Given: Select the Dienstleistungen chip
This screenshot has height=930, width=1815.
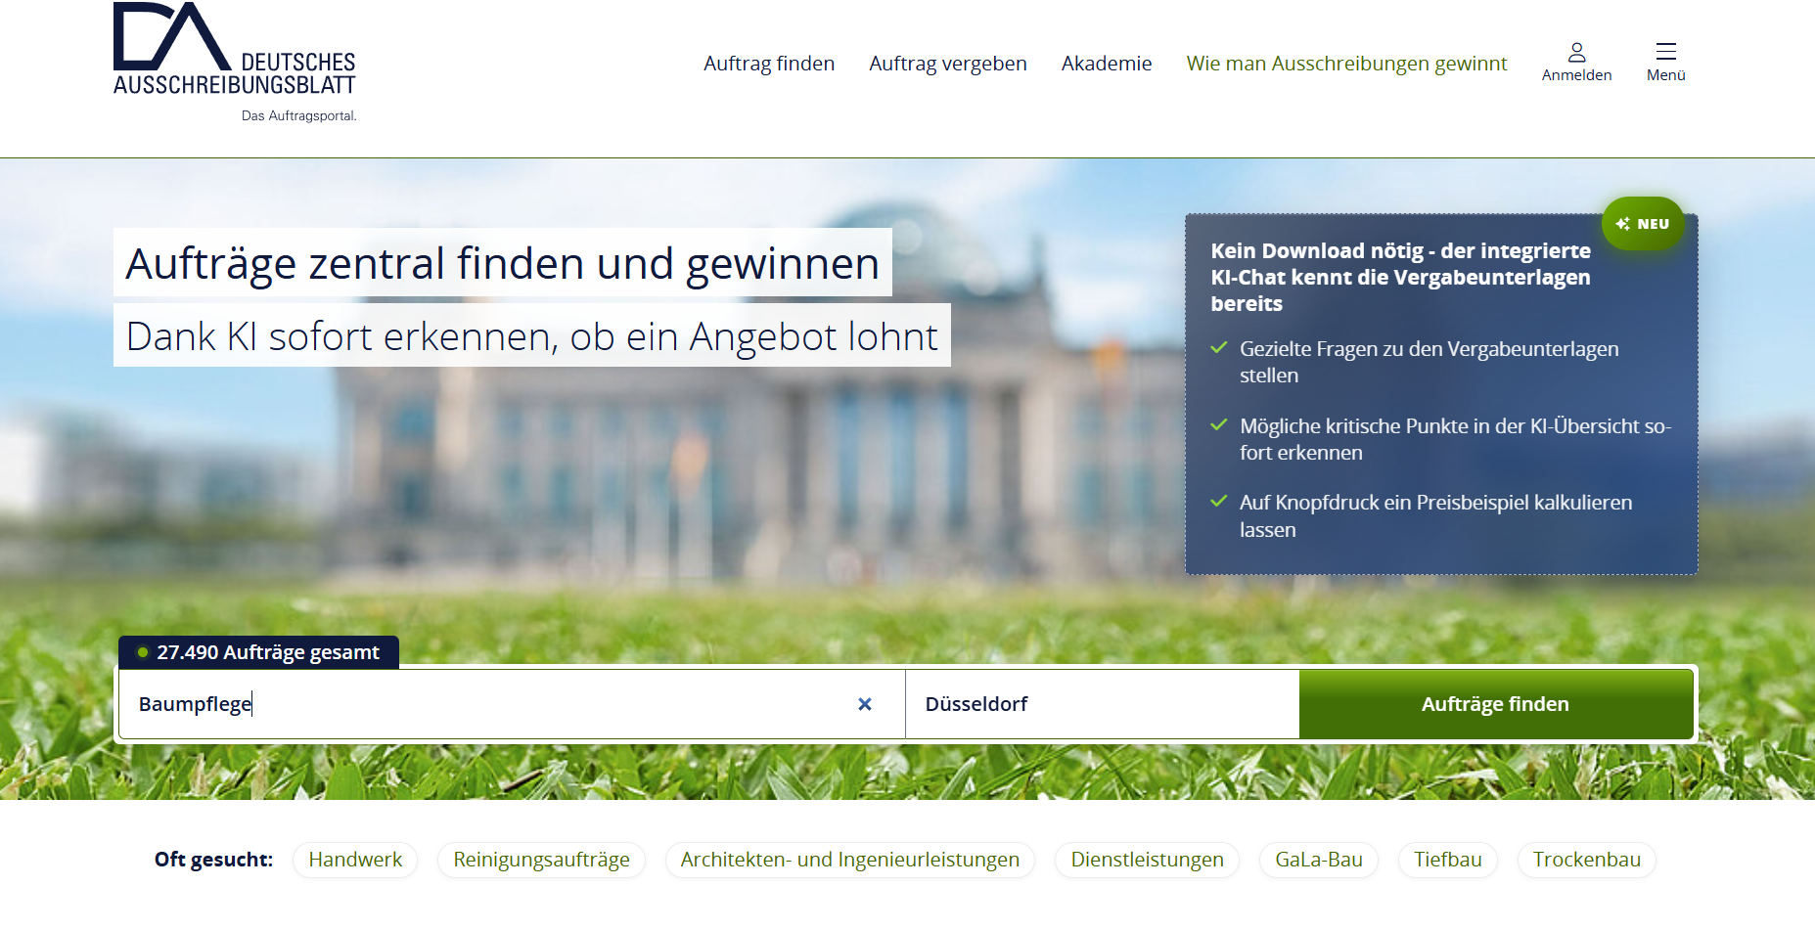Looking at the screenshot, I should click(1147, 860).
